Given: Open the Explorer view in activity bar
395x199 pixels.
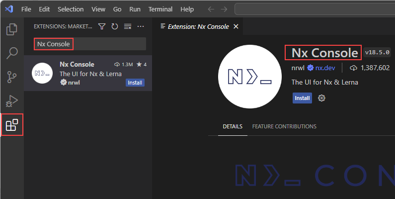Looking at the screenshot, I should (11, 29).
